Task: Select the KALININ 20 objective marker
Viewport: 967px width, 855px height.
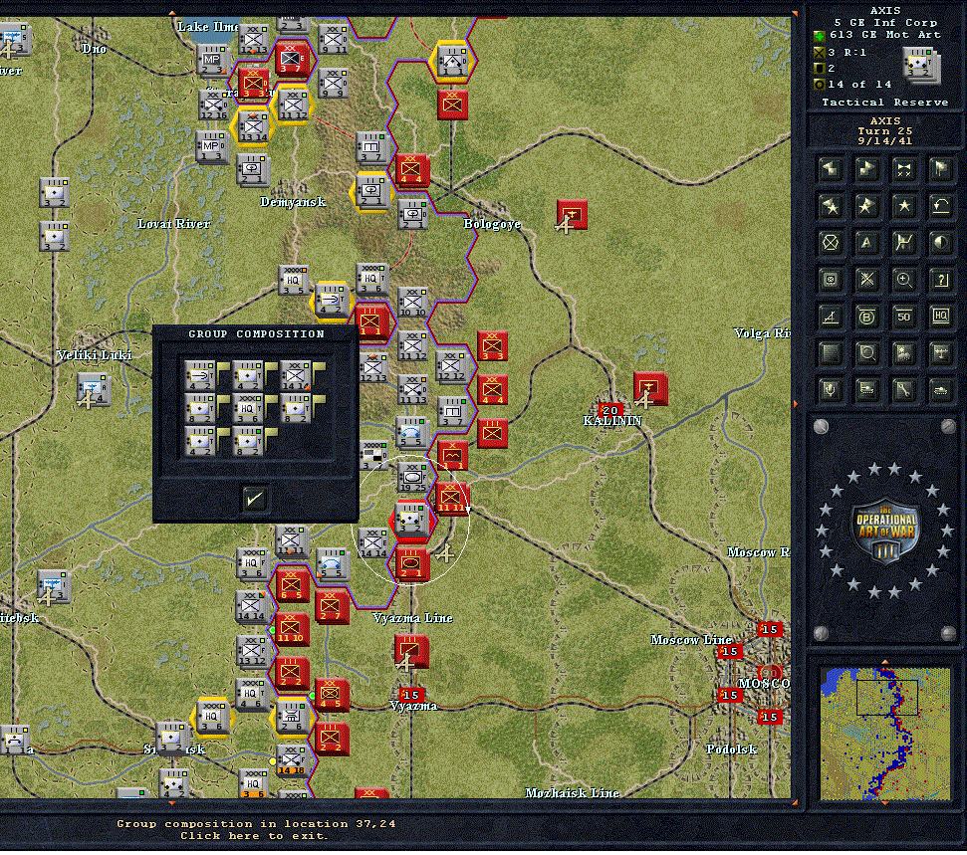Action: click(609, 410)
